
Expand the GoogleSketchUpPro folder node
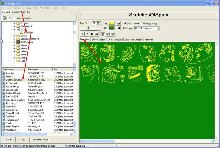(14, 39)
